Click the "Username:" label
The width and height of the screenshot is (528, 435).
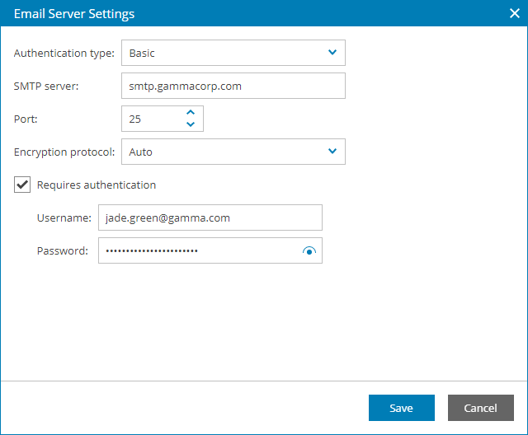[63, 218]
